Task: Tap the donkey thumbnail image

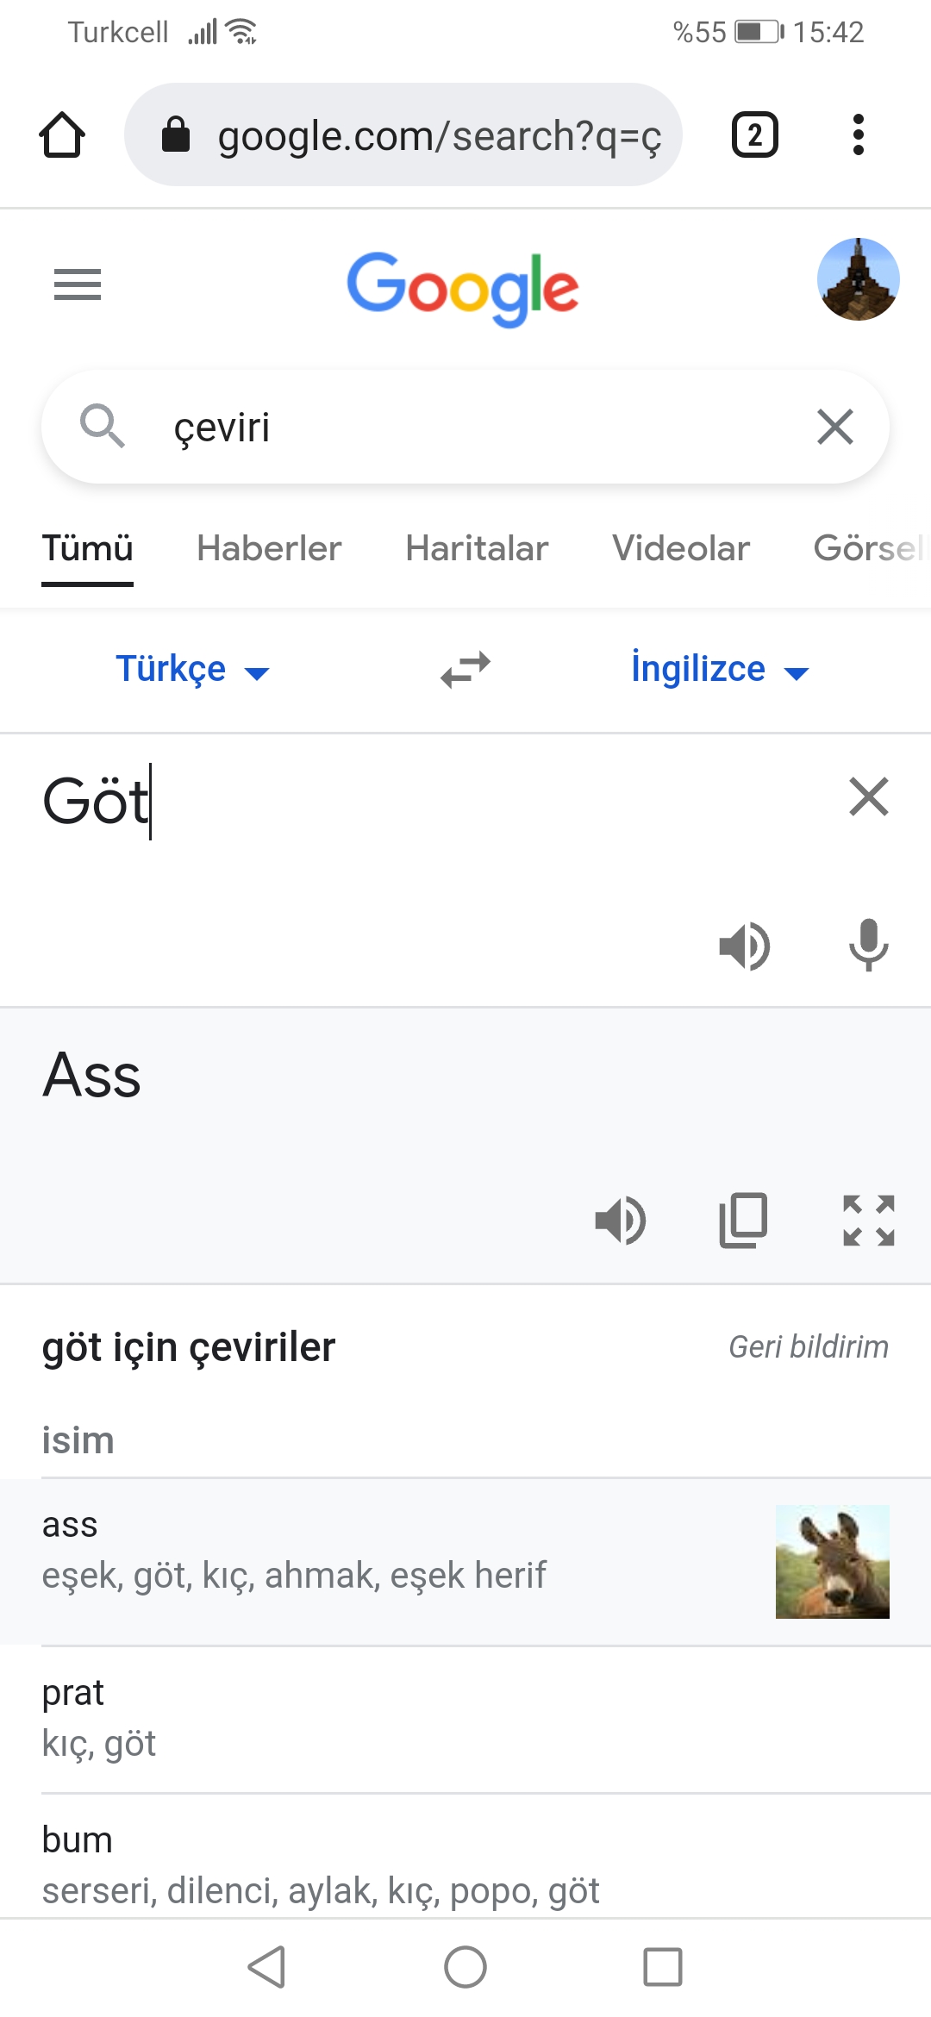Action: click(833, 1562)
